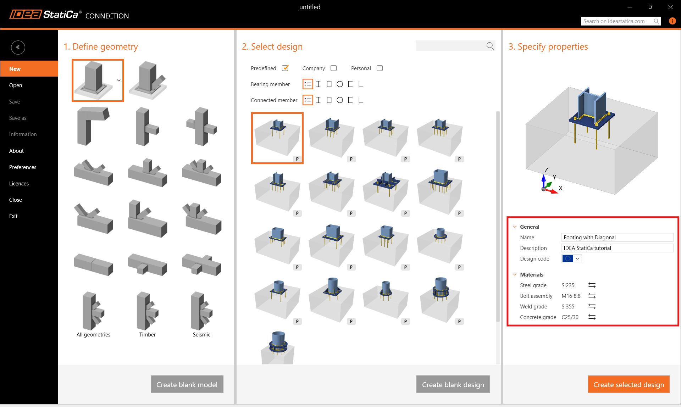Image resolution: width=681 pixels, height=407 pixels.
Task: Open the Preferences menu item
Action: [23, 167]
